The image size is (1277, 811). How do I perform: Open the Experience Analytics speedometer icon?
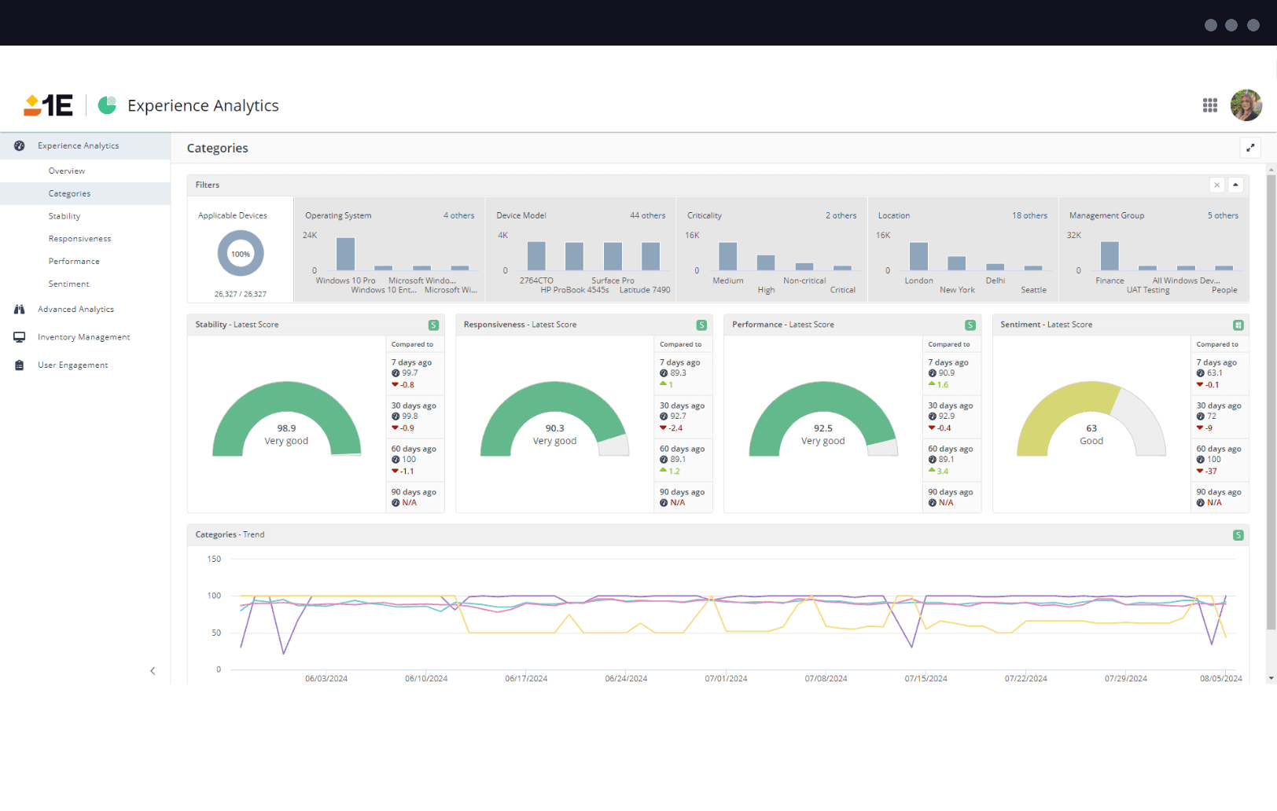(x=18, y=145)
